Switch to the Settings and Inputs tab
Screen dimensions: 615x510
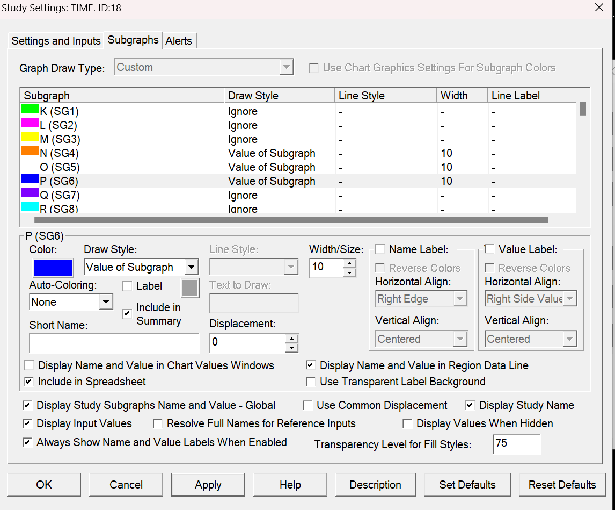56,41
